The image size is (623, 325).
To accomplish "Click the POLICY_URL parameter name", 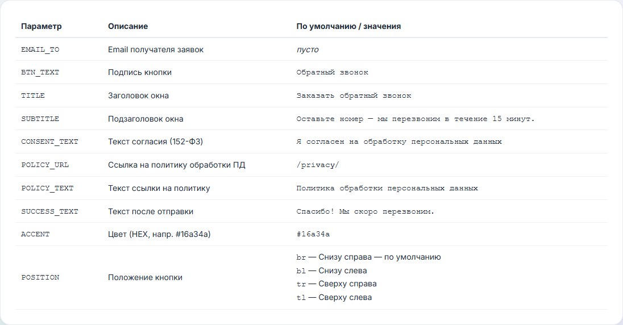I will coord(45,165).
